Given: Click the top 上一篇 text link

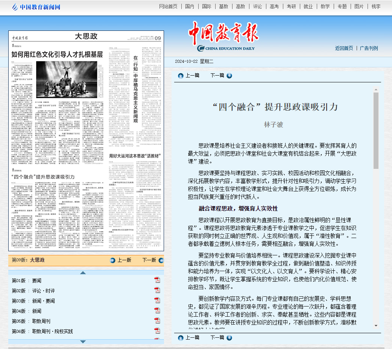Looking at the screenshot, I should click(x=193, y=76).
